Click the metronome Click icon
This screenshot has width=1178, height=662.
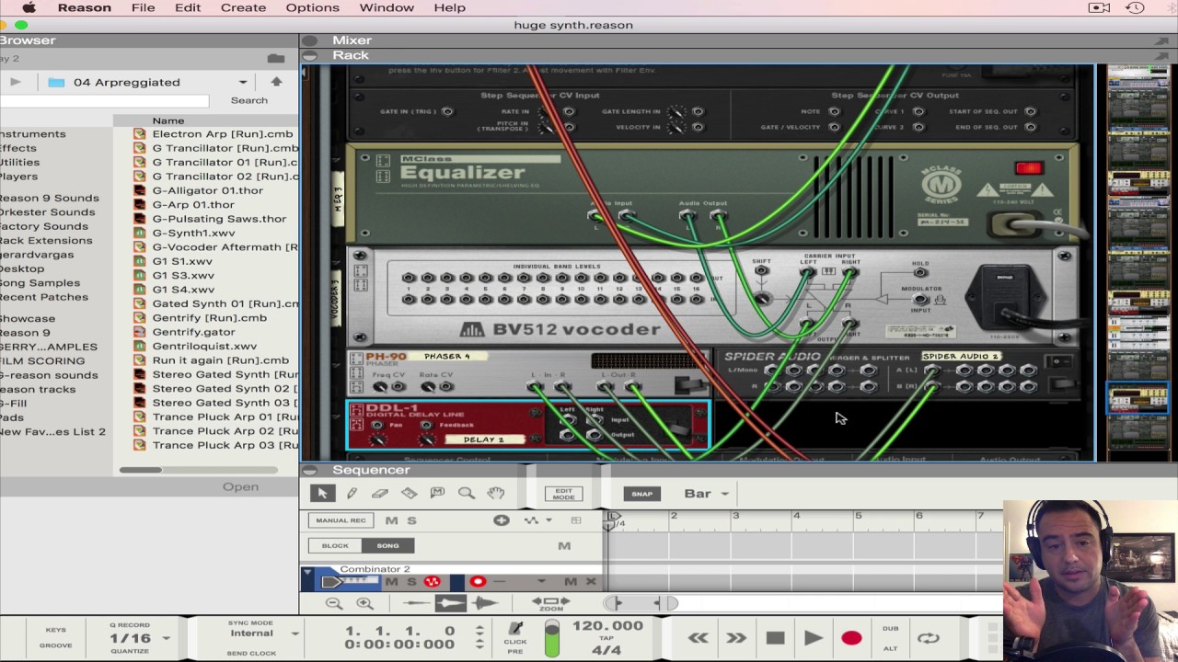(x=515, y=629)
